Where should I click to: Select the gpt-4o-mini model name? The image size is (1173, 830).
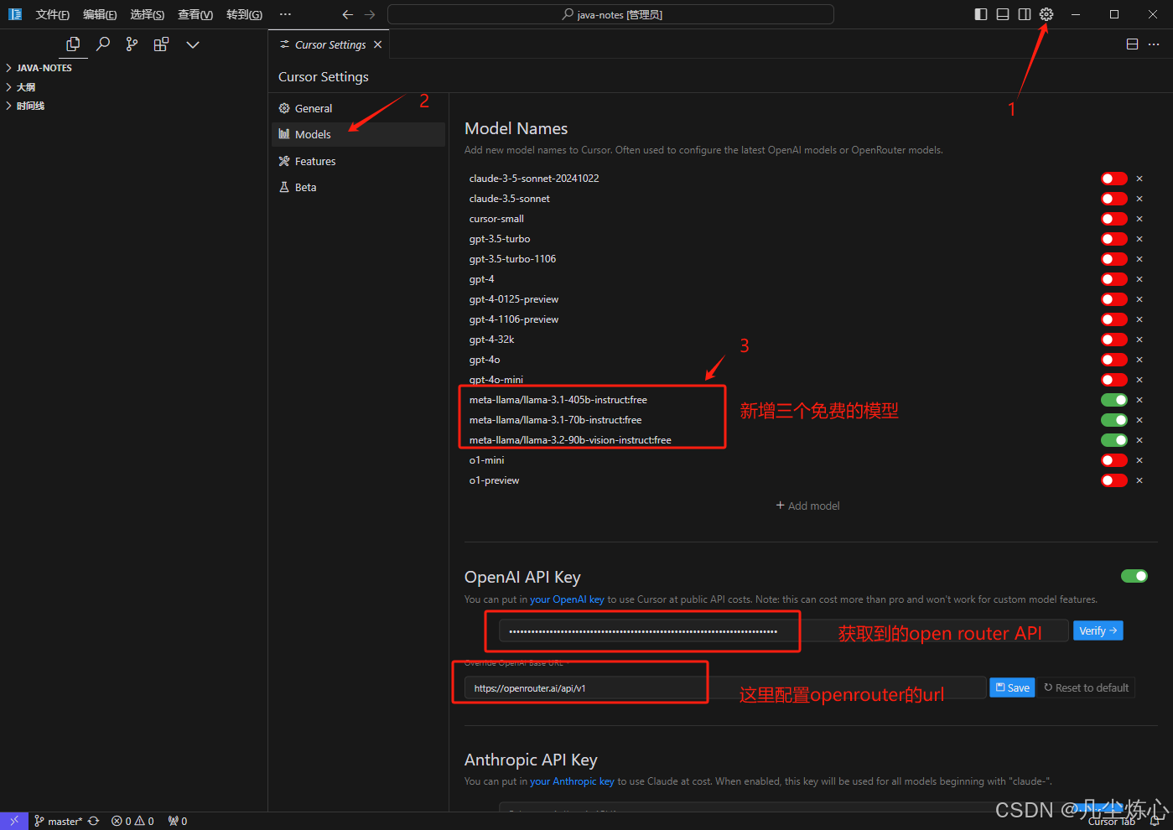[496, 380]
